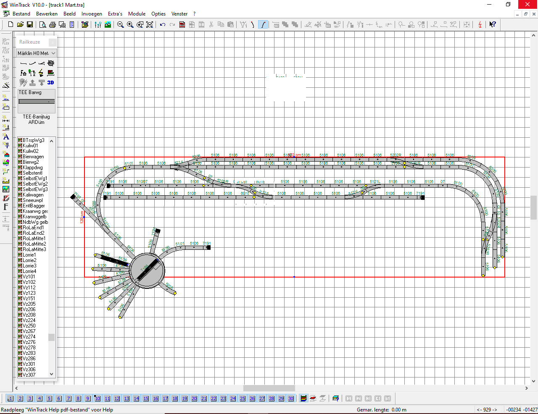
Task: Switch to layer 1
Action: coord(11,398)
